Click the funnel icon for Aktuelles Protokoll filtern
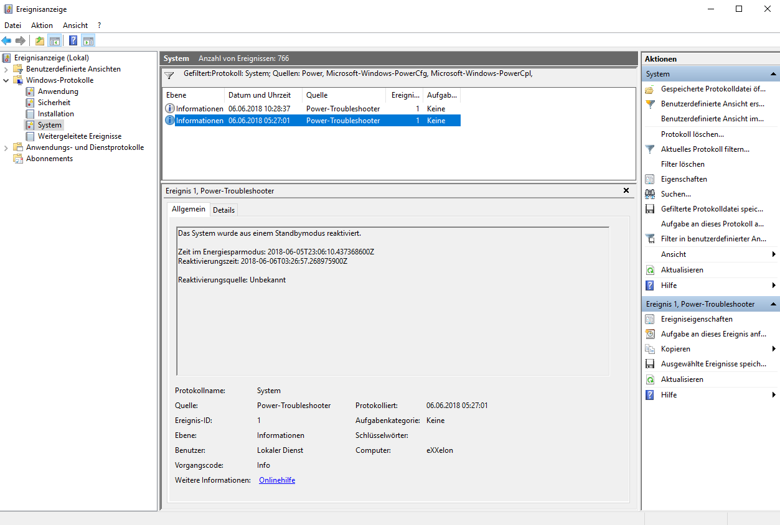The image size is (780, 525). (650, 149)
